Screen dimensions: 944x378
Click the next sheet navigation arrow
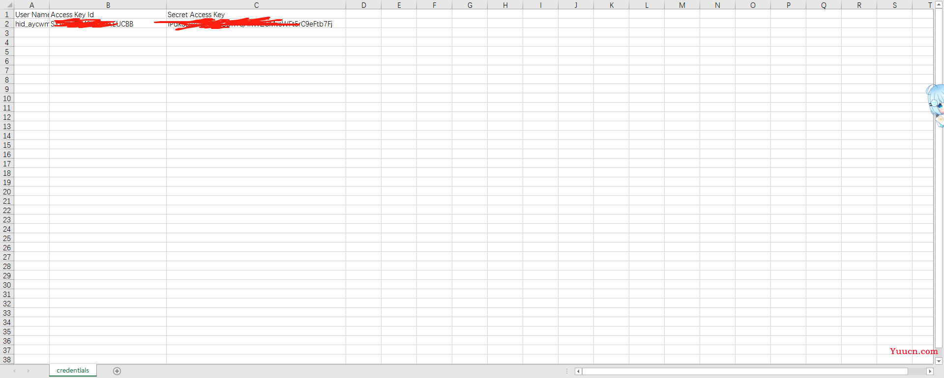point(28,371)
